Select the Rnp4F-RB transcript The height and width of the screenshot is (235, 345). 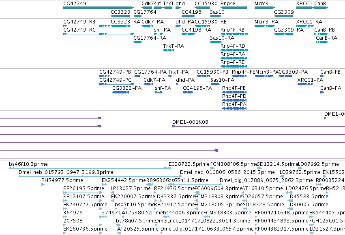(232, 30)
